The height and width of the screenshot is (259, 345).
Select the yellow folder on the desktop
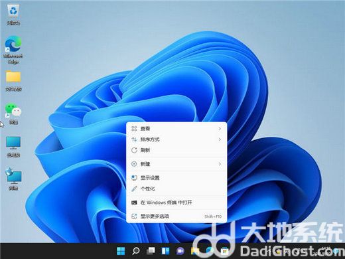[13, 81]
